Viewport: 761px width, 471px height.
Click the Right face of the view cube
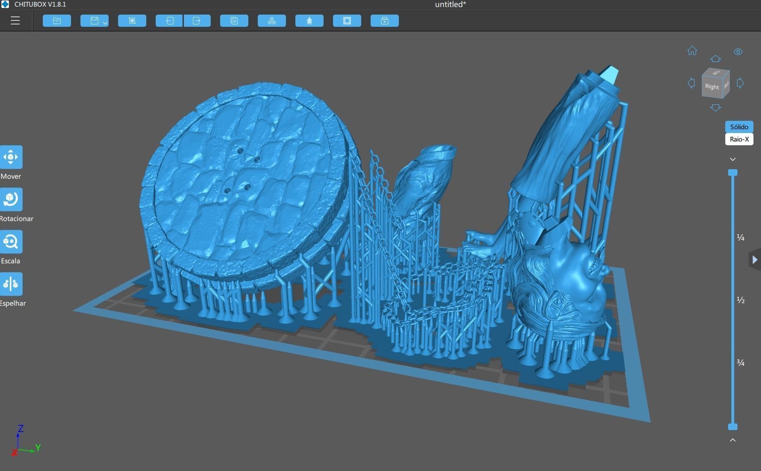[712, 86]
